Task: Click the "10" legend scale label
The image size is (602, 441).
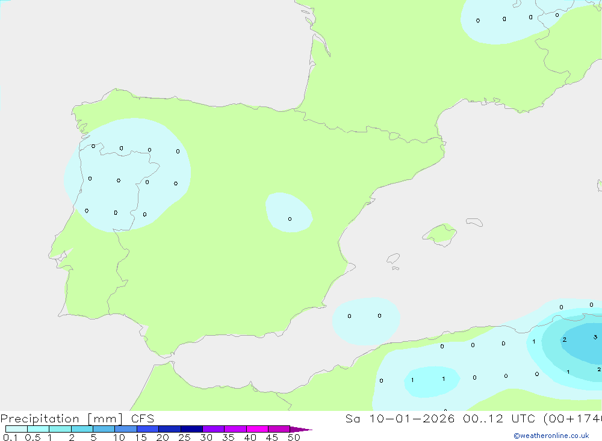Action: (119, 437)
